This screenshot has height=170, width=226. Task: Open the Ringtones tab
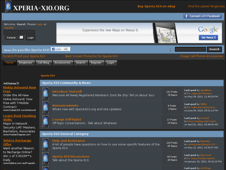pyautogui.click(x=25, y=63)
